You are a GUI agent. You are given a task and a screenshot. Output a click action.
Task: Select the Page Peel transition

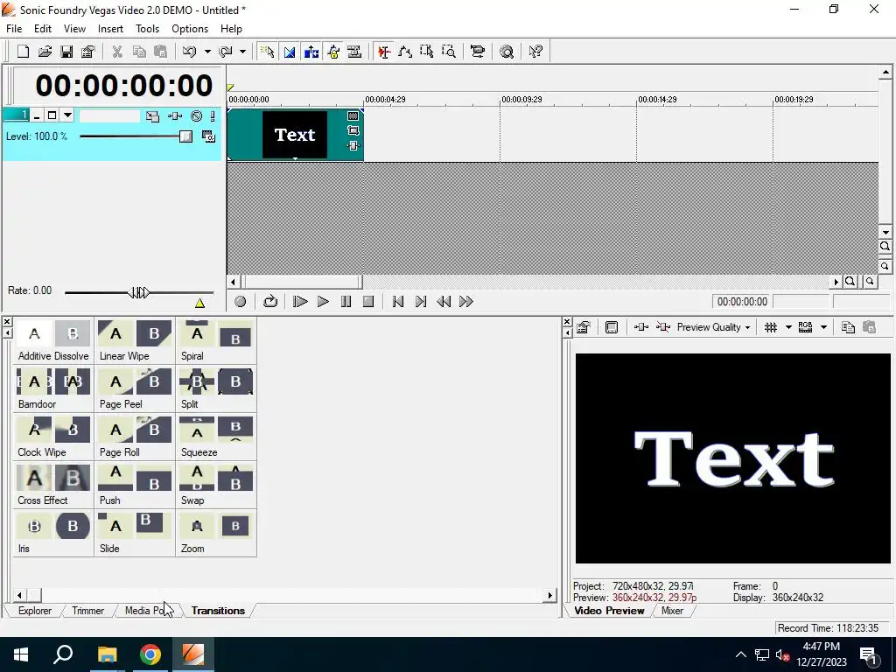134,389
